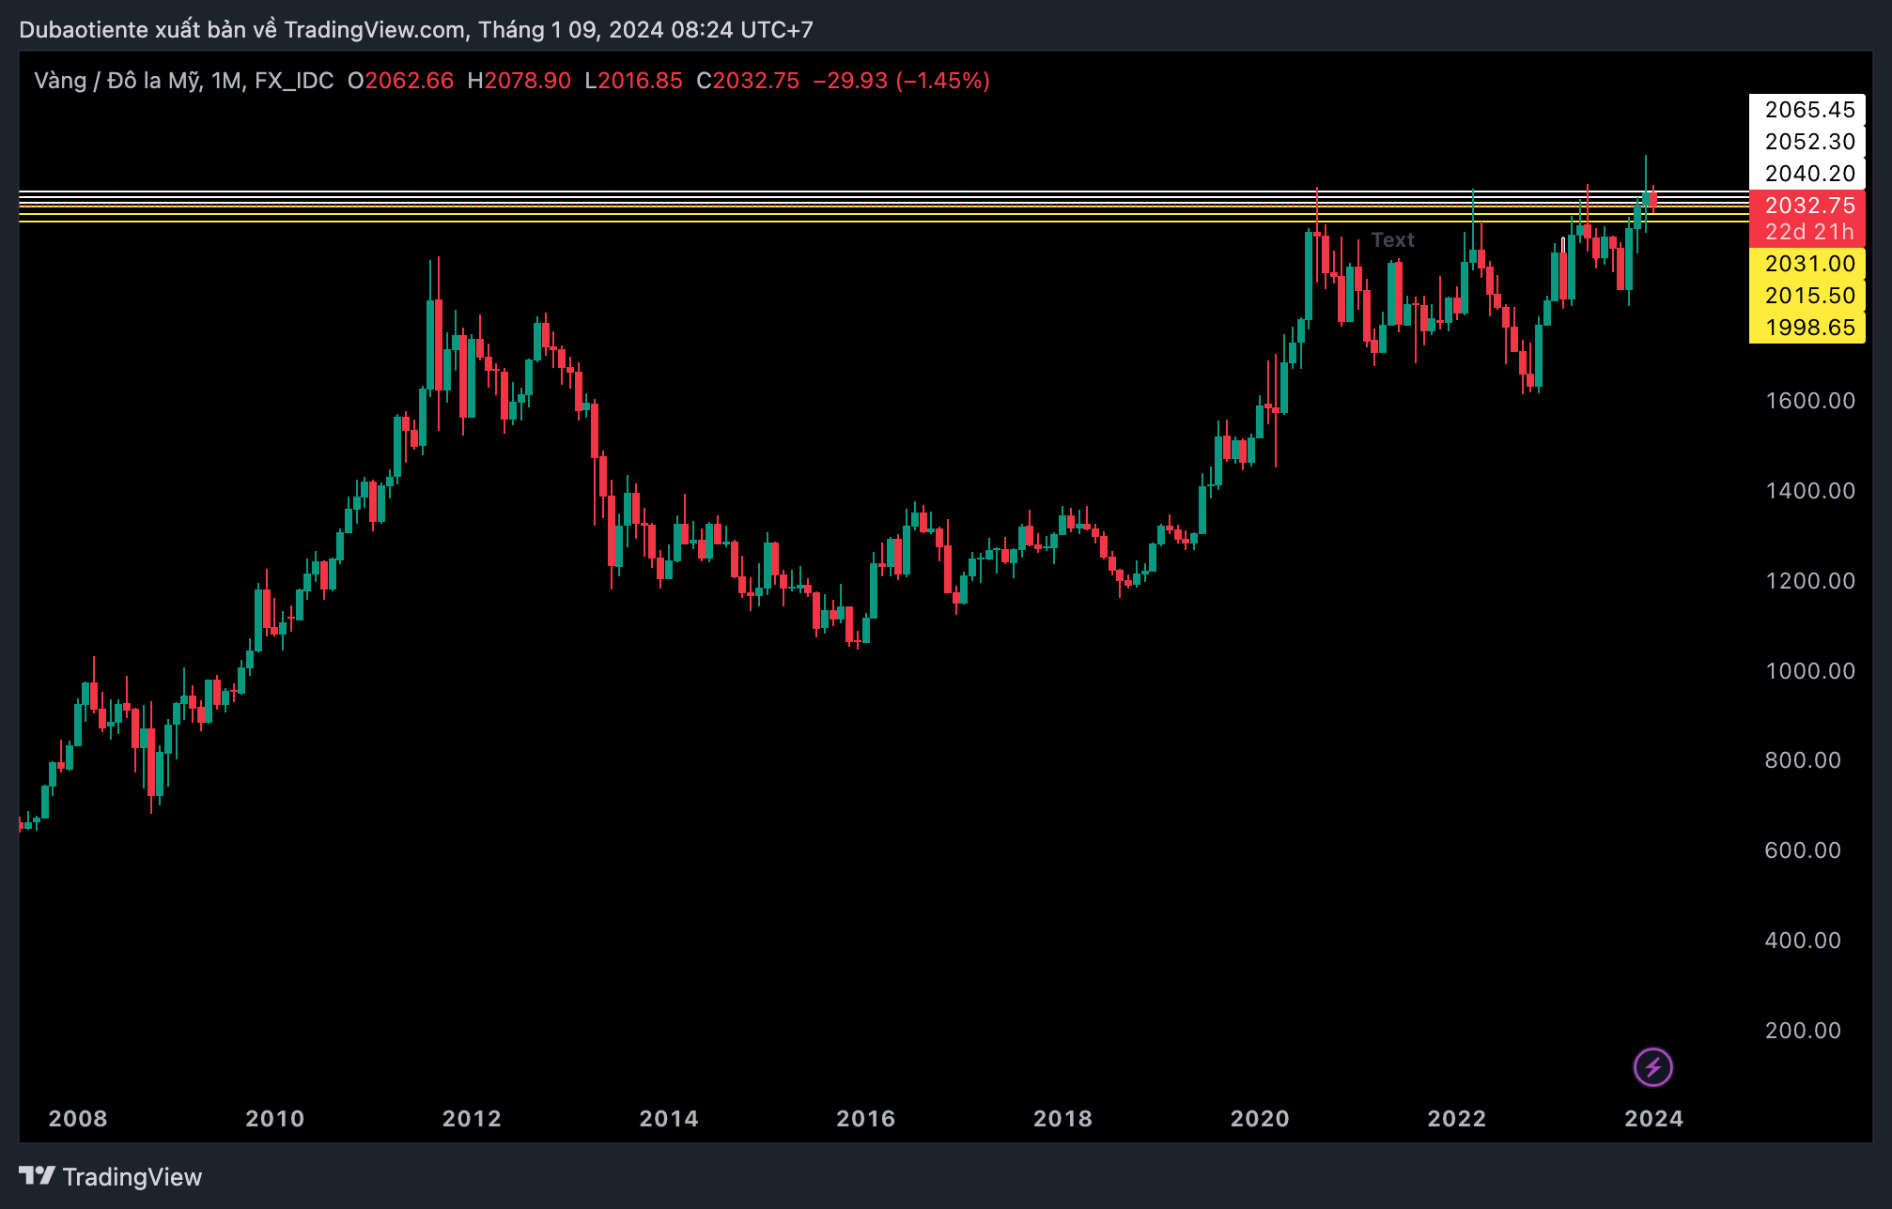The image size is (1892, 1209).
Task: Click the TradingView brand name link
Action: [x=132, y=1177]
